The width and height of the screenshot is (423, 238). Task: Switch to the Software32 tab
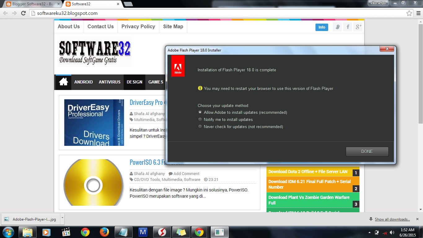pos(92,4)
